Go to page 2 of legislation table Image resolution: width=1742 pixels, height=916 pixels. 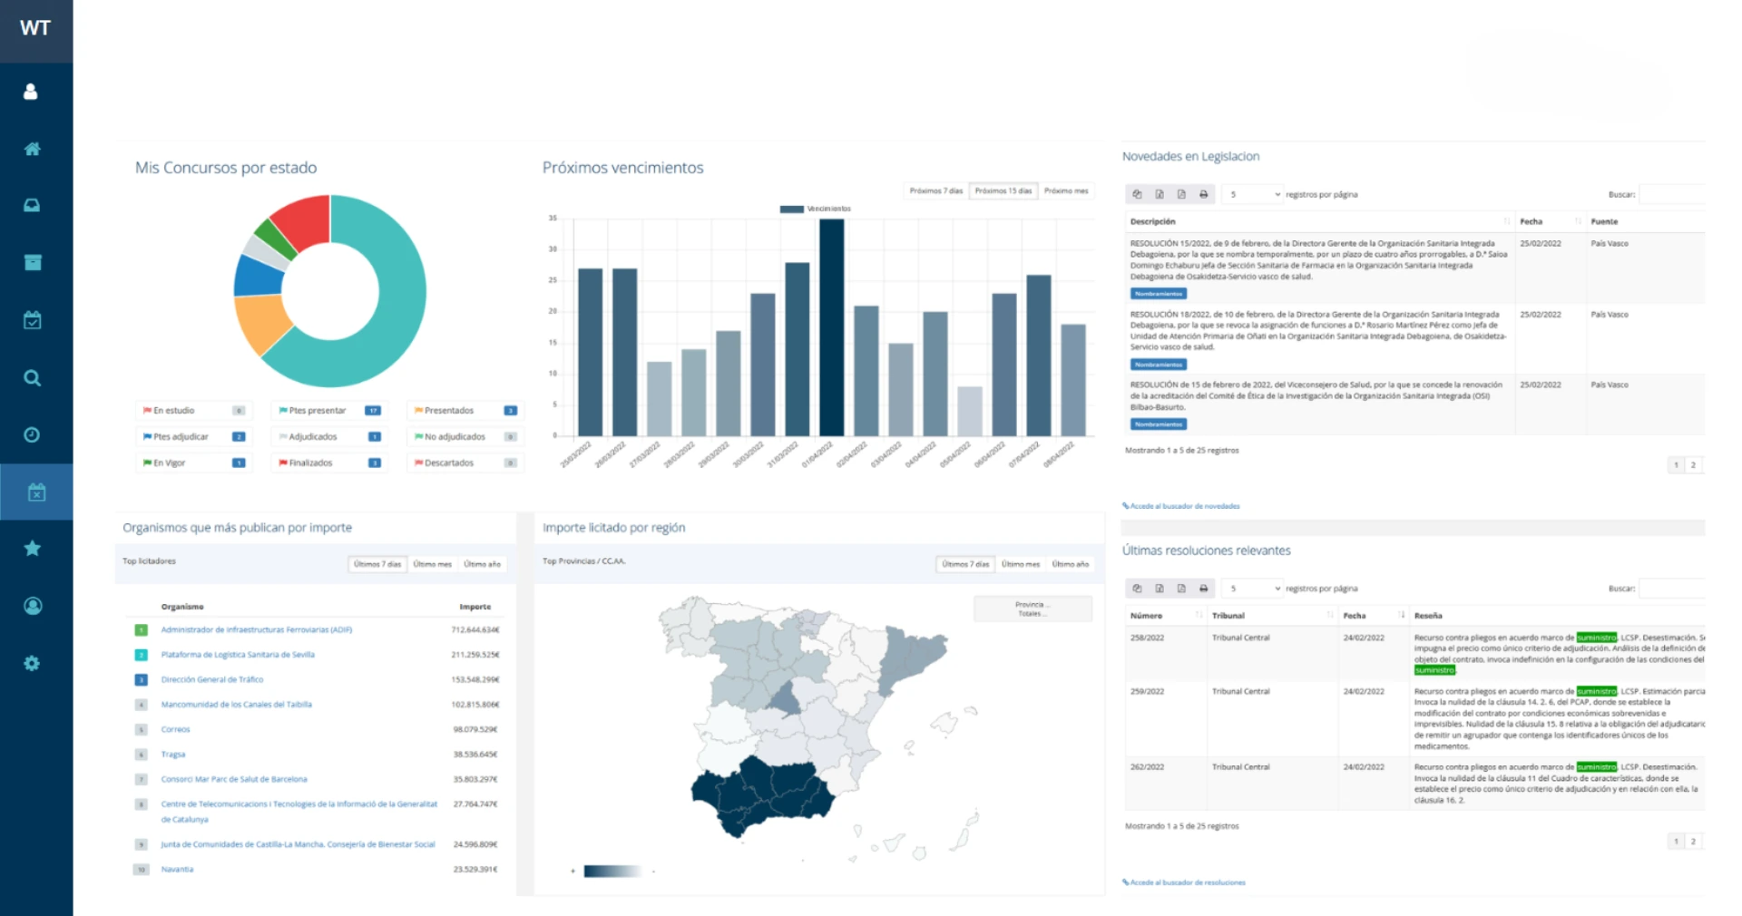(x=1693, y=465)
